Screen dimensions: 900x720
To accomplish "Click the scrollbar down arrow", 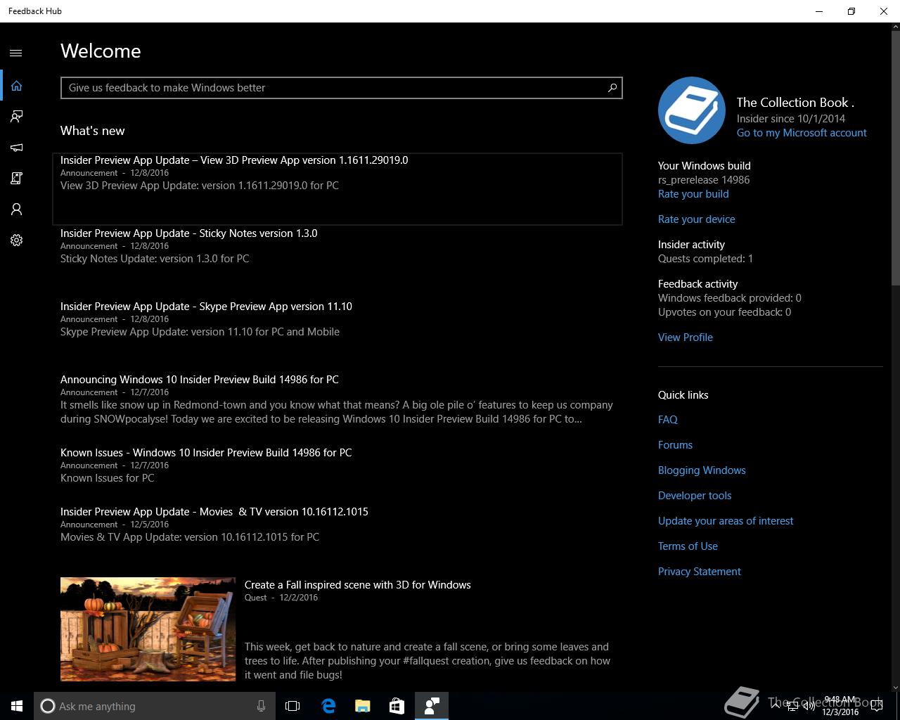I will coord(894,686).
